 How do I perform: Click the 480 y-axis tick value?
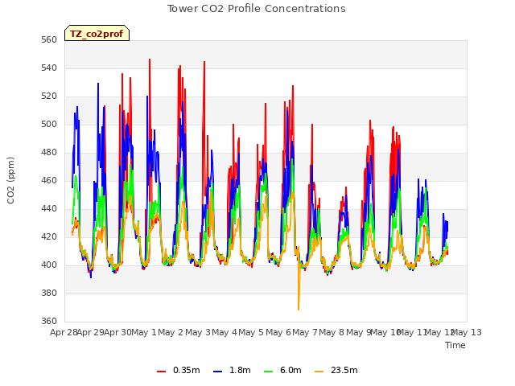tap(49, 153)
